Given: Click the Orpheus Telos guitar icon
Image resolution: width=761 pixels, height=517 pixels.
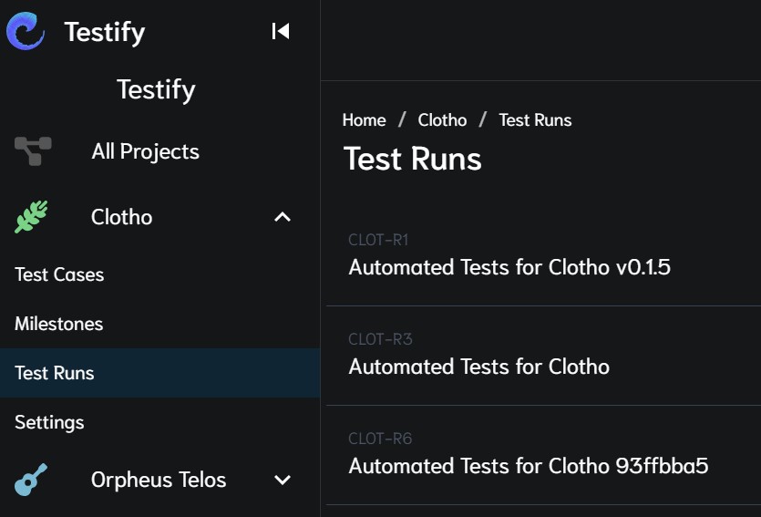Looking at the screenshot, I should 32,480.
